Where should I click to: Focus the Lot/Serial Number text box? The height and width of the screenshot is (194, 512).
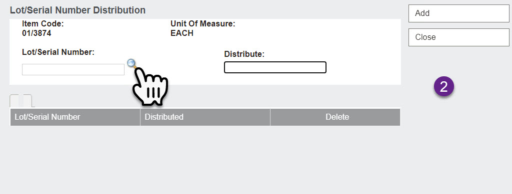73,70
